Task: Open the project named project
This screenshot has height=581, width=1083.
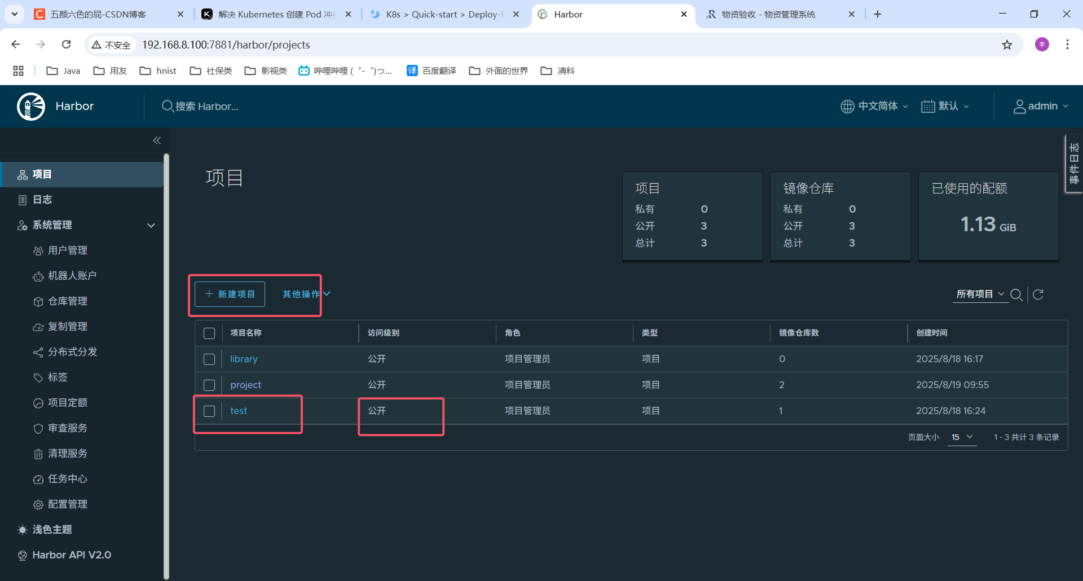Action: 245,384
